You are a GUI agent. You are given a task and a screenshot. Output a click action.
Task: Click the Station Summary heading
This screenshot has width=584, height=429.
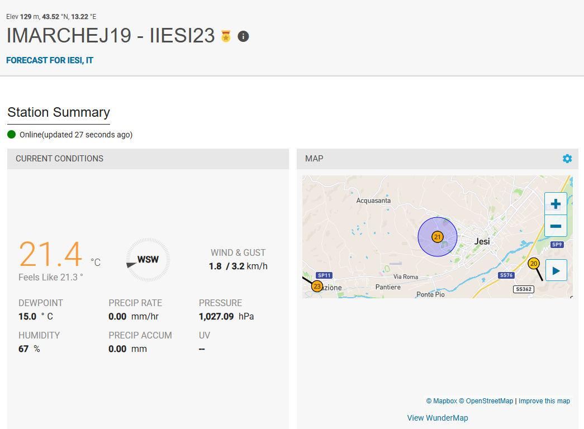click(x=59, y=112)
